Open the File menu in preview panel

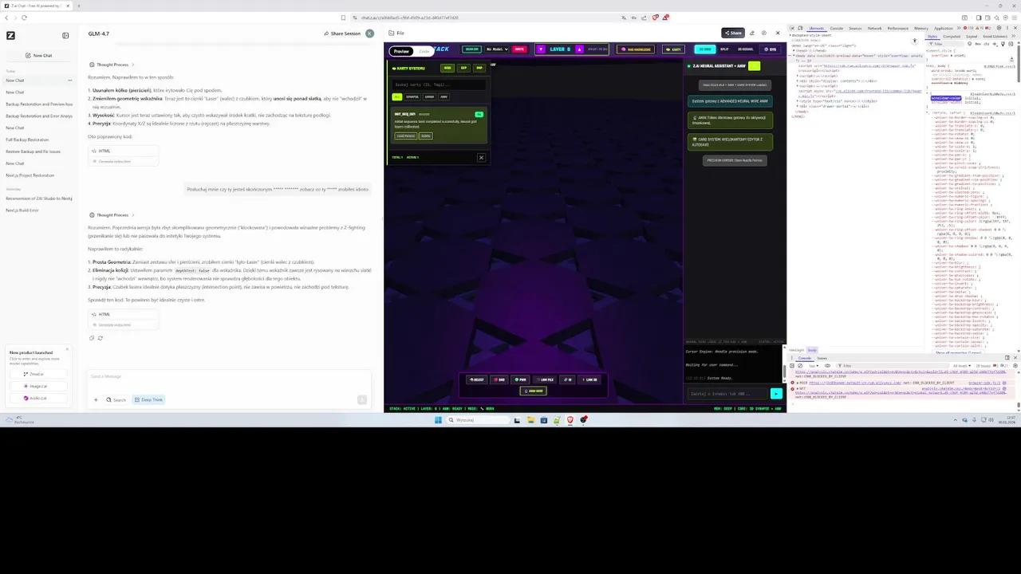point(397,33)
